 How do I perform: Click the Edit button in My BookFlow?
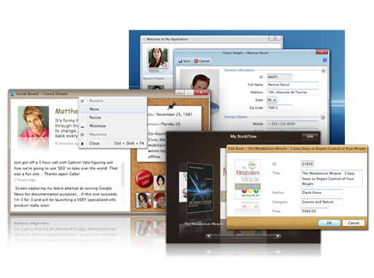click(310, 137)
